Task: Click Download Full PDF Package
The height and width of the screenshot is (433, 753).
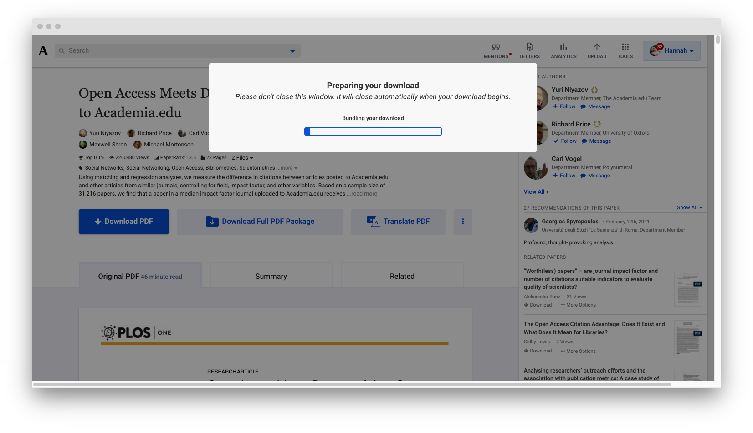Action: (x=260, y=222)
